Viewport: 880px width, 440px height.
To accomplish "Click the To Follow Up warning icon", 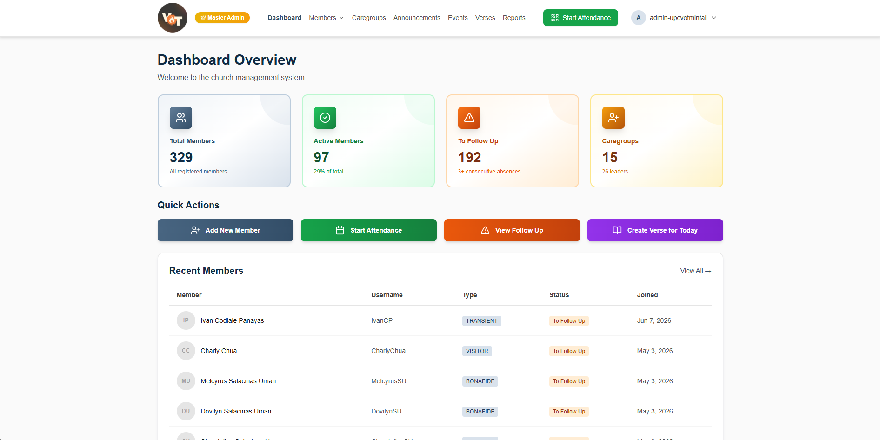I will click(469, 118).
